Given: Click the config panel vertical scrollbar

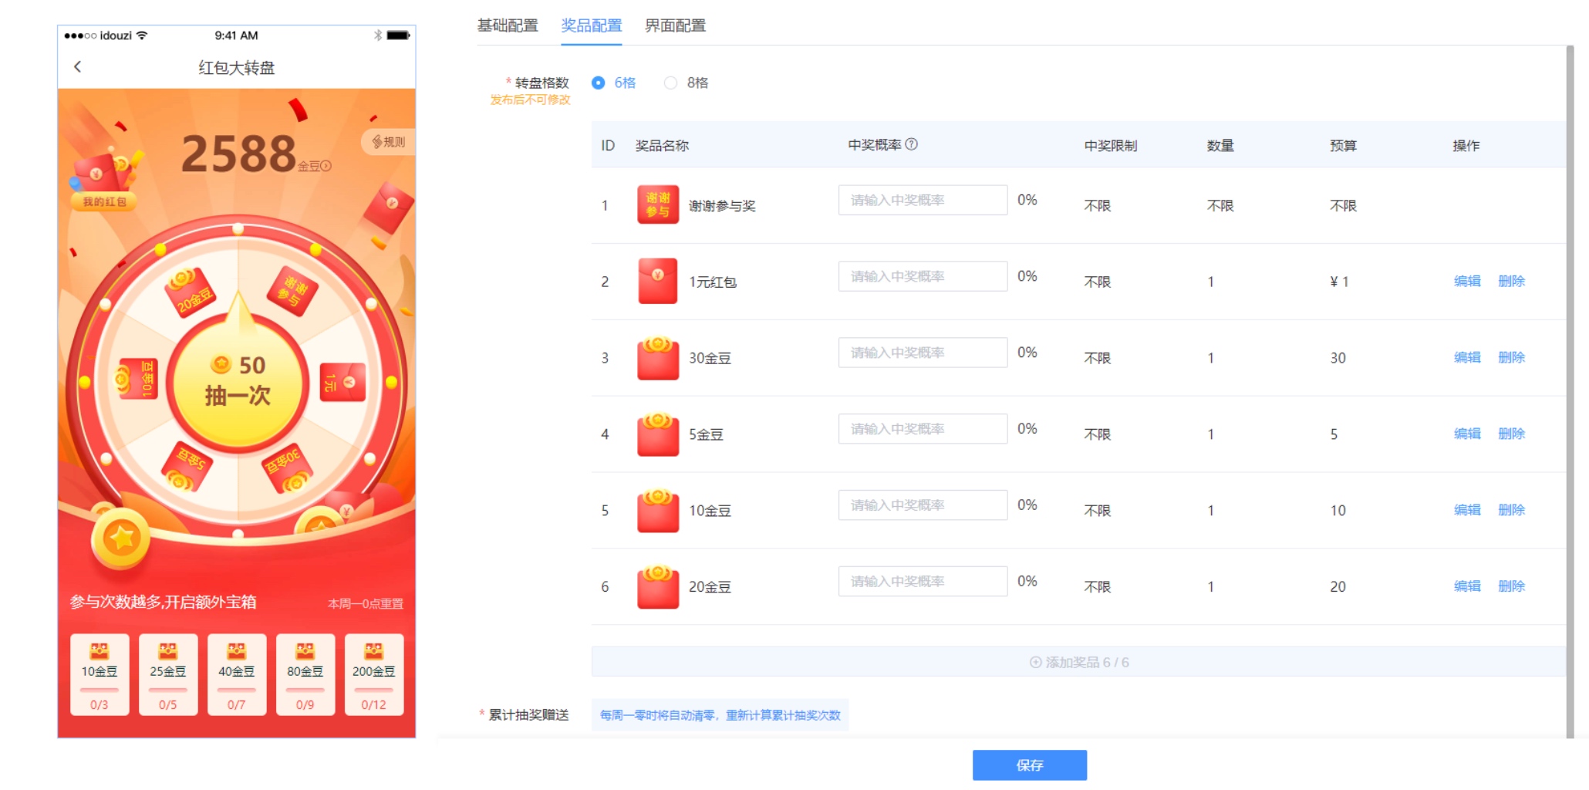Looking at the screenshot, I should pos(1570,391).
